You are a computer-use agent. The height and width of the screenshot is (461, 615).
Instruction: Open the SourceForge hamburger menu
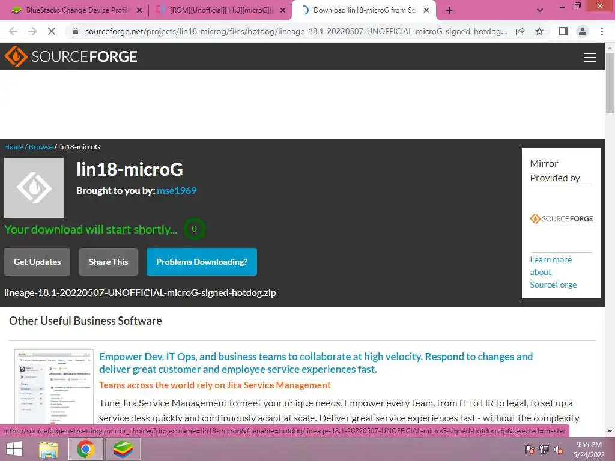click(x=589, y=57)
